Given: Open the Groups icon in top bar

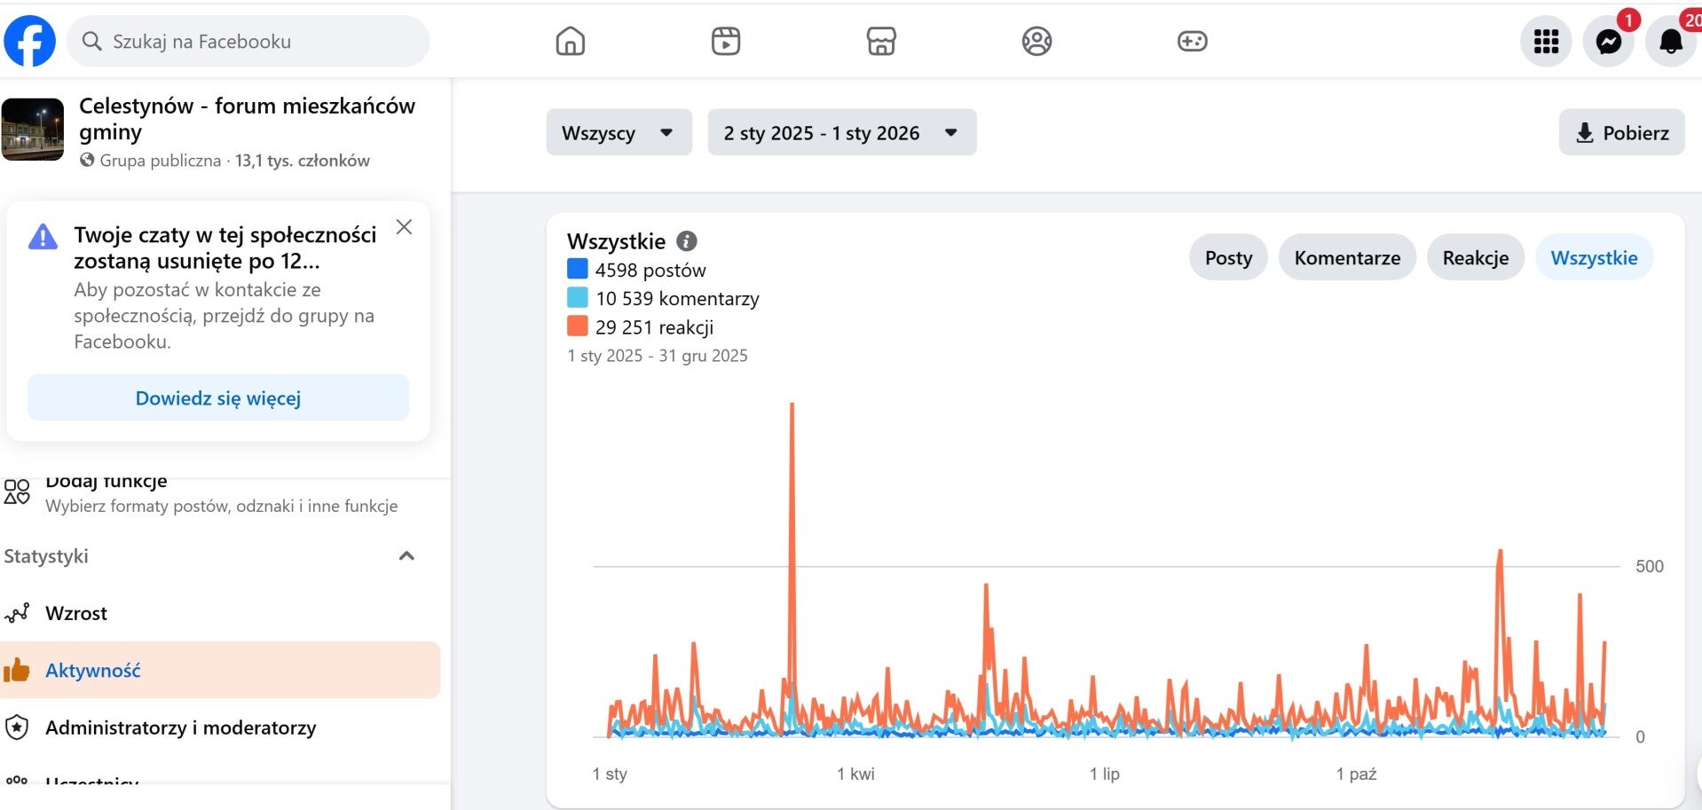Looking at the screenshot, I should 1036,41.
